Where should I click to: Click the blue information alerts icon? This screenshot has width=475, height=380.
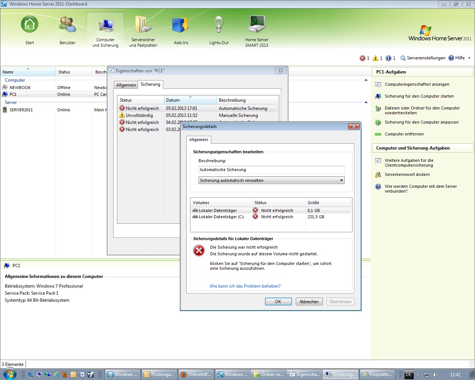[x=389, y=58]
